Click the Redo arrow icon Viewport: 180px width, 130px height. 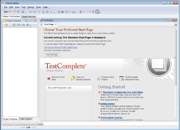[x=34, y=12]
